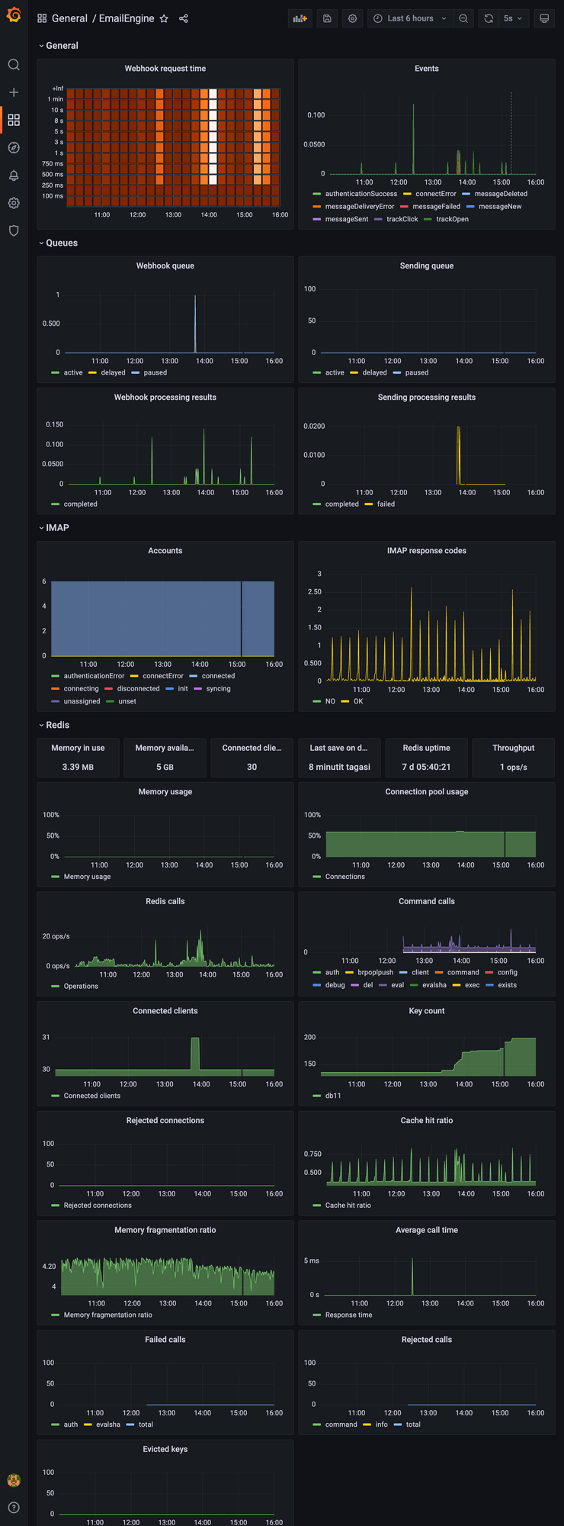Toggle syncing series in Accounts legend
This screenshot has width=564, height=1526.
218,688
